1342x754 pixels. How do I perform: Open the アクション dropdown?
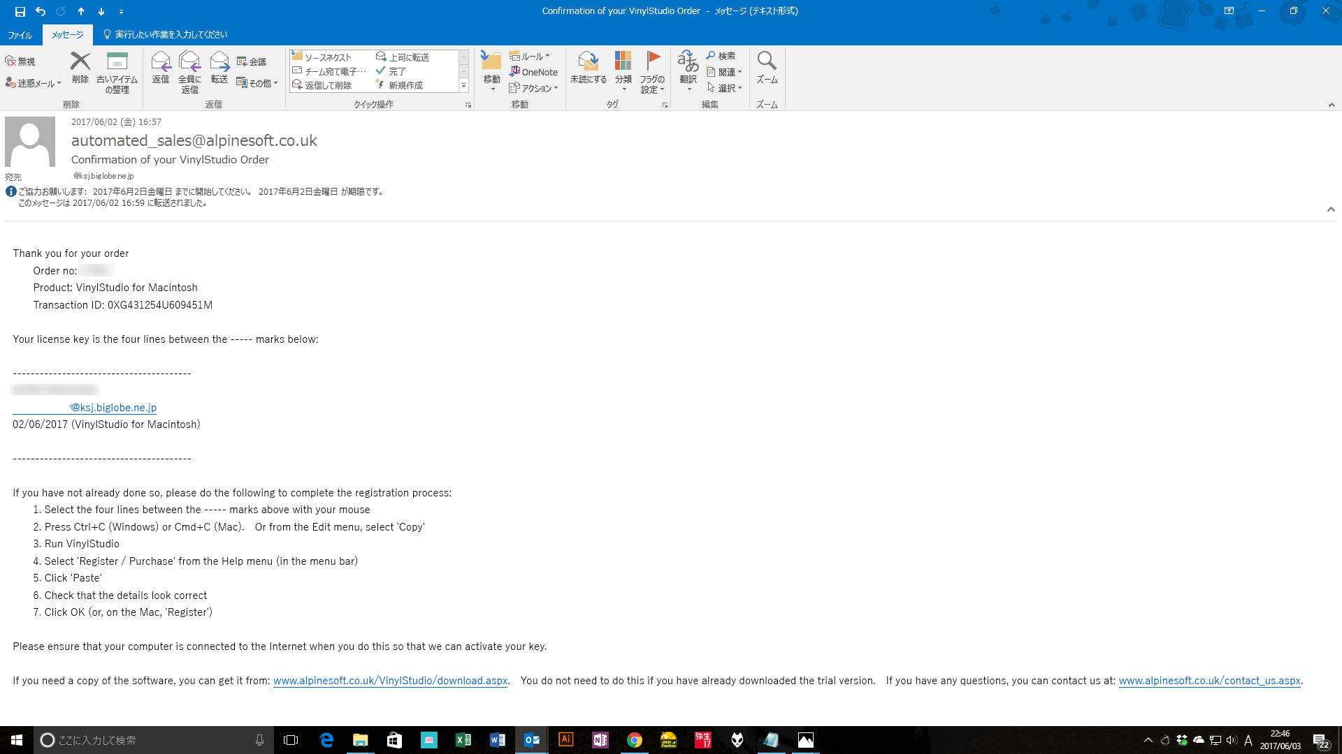tap(533, 88)
